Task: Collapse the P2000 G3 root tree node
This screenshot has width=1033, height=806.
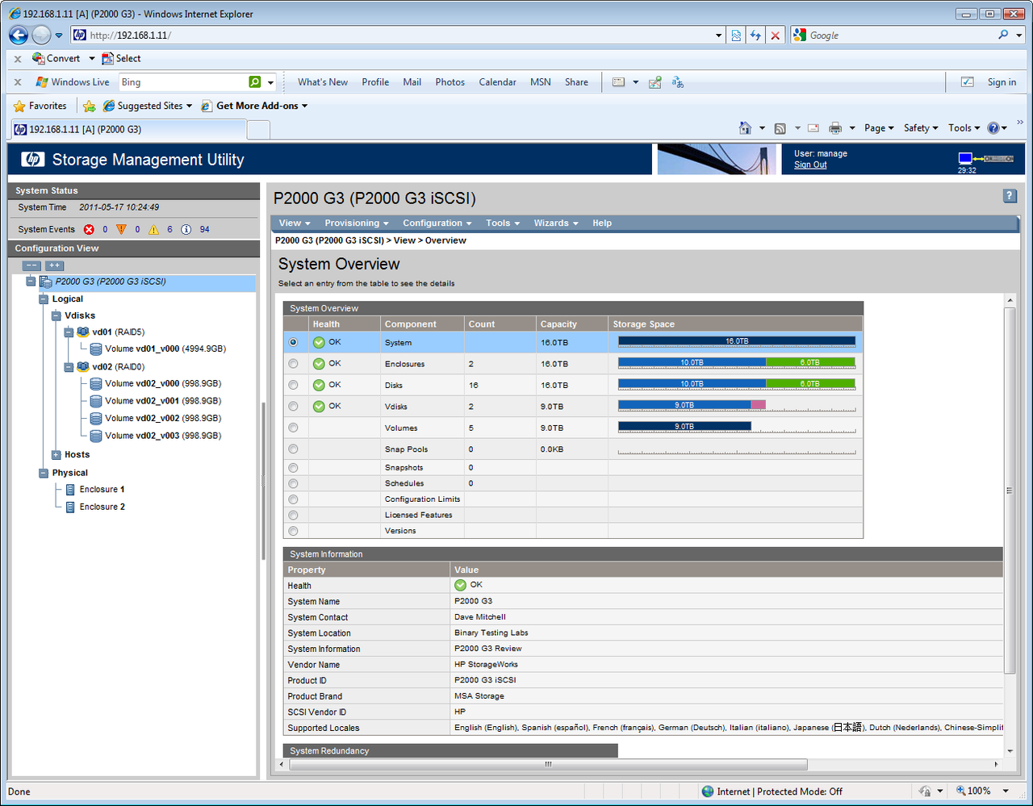Action: (31, 282)
